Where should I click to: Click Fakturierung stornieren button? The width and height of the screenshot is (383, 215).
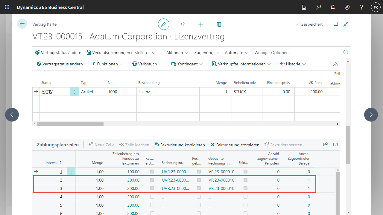tap(235, 145)
